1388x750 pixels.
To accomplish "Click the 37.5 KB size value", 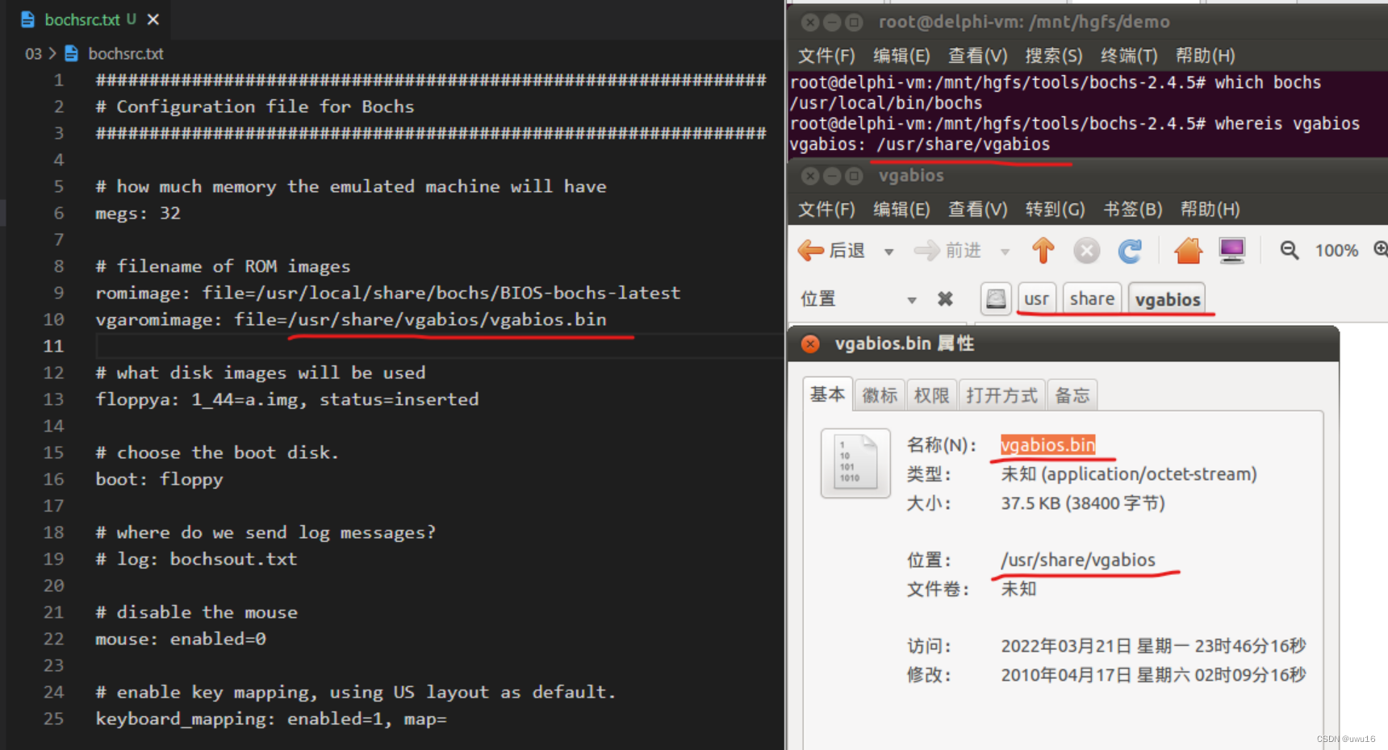I will point(1083,503).
